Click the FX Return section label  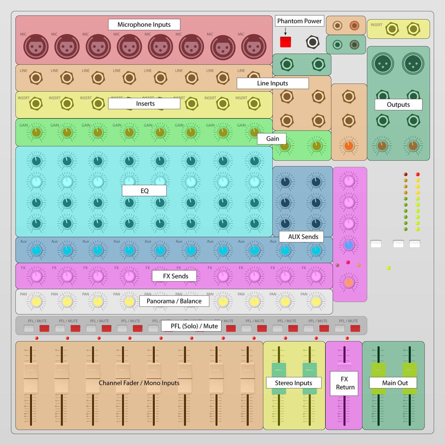click(x=345, y=383)
